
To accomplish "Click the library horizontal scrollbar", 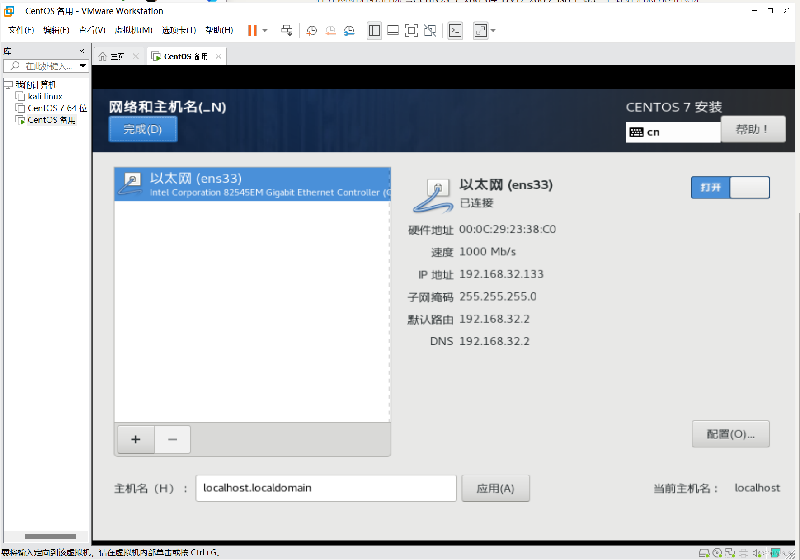I will [x=51, y=536].
